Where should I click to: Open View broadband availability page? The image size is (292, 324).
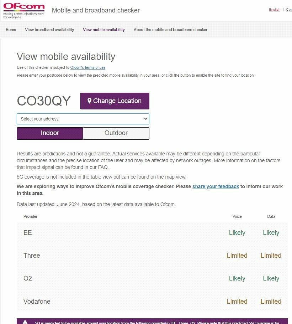(49, 30)
